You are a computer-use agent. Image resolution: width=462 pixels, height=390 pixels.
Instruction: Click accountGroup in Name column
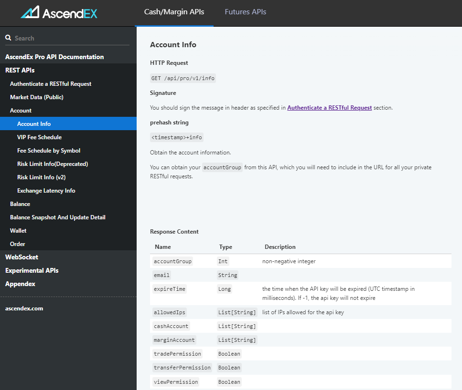(x=172, y=261)
